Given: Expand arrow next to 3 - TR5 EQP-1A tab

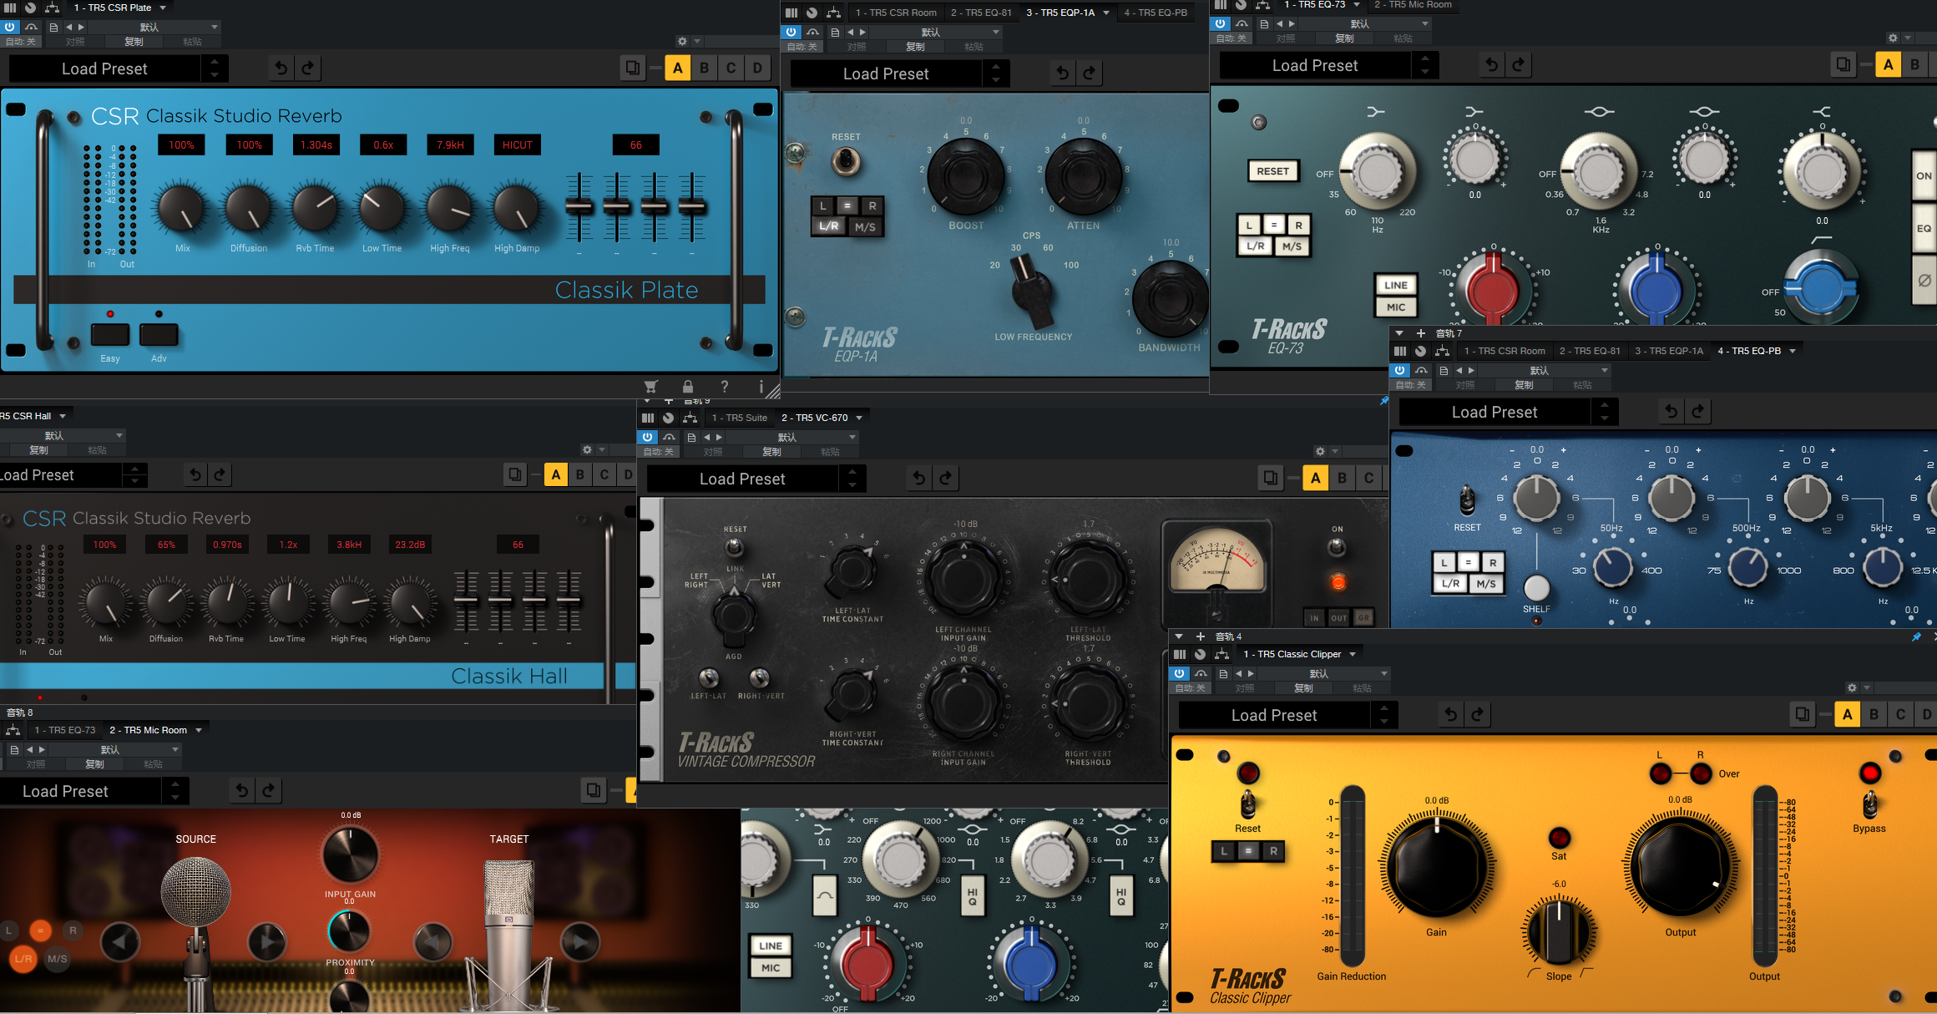Looking at the screenshot, I should click(1106, 13).
